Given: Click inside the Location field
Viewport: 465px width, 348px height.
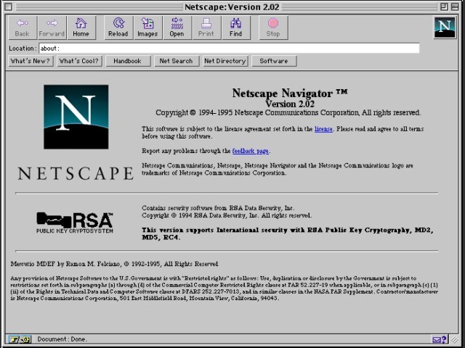Looking at the screenshot, I should tap(229, 49).
